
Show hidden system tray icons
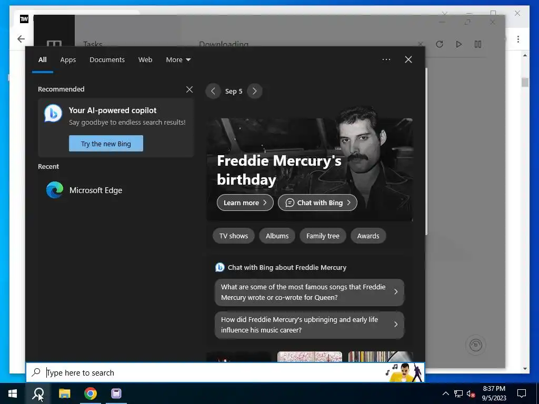(x=445, y=393)
